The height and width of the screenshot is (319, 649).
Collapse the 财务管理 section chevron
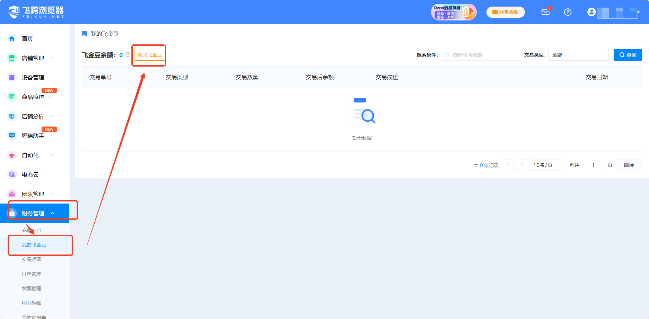coord(53,213)
